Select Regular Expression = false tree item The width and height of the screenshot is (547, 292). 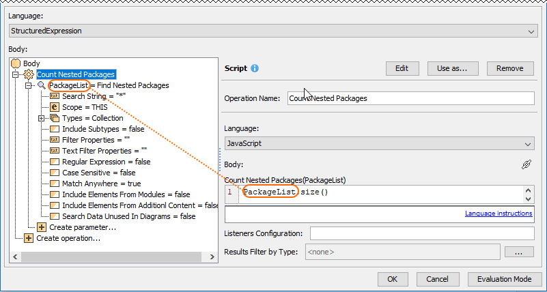106,162
